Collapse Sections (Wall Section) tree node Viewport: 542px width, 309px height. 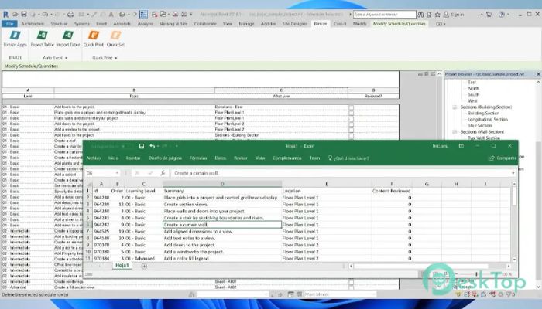tap(455, 132)
